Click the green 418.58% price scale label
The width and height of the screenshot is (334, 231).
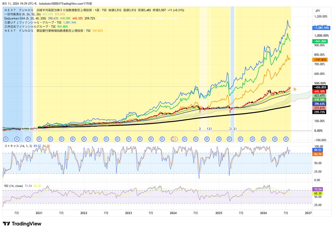pos(319,100)
